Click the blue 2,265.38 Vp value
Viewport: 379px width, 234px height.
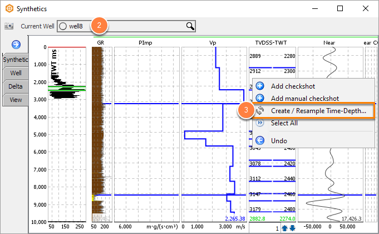click(x=235, y=218)
